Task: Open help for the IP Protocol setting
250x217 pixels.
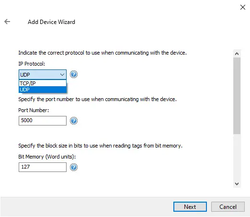Action: click(x=74, y=74)
